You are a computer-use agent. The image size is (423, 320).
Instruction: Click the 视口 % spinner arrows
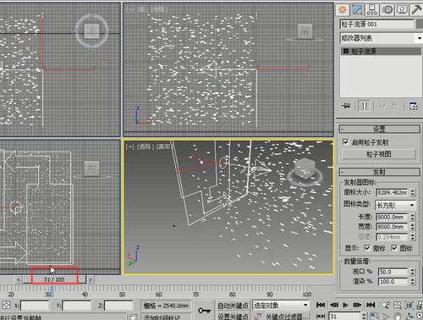point(413,272)
